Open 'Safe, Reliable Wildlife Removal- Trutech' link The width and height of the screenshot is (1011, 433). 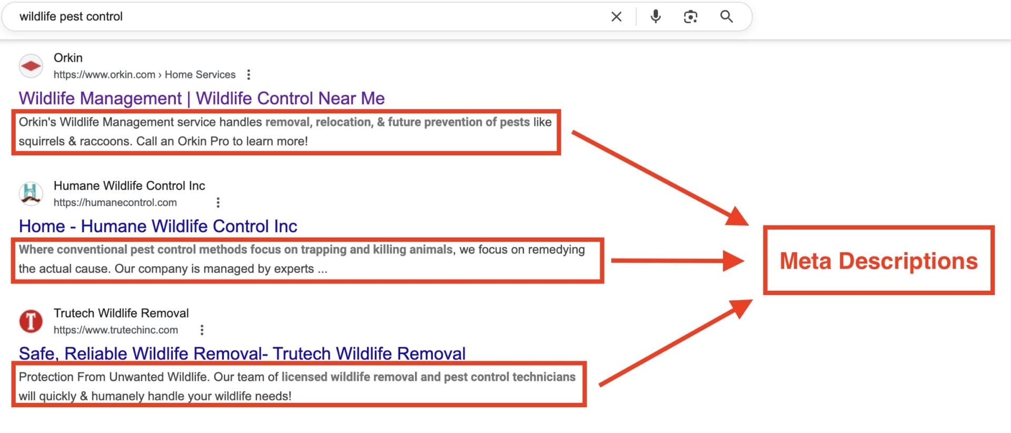[x=242, y=353]
